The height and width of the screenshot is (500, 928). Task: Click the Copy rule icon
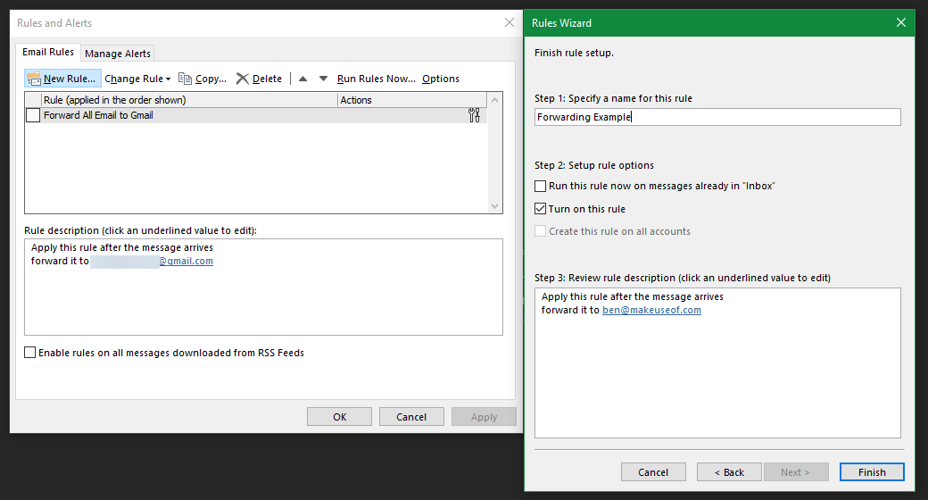coord(186,79)
